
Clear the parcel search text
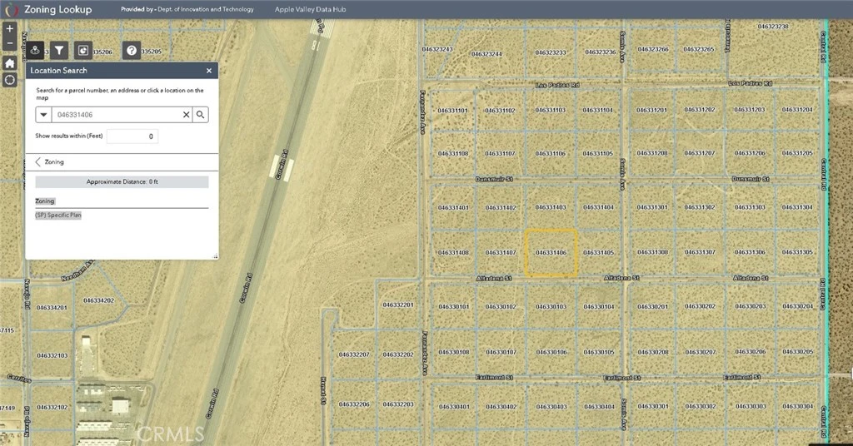tap(186, 115)
